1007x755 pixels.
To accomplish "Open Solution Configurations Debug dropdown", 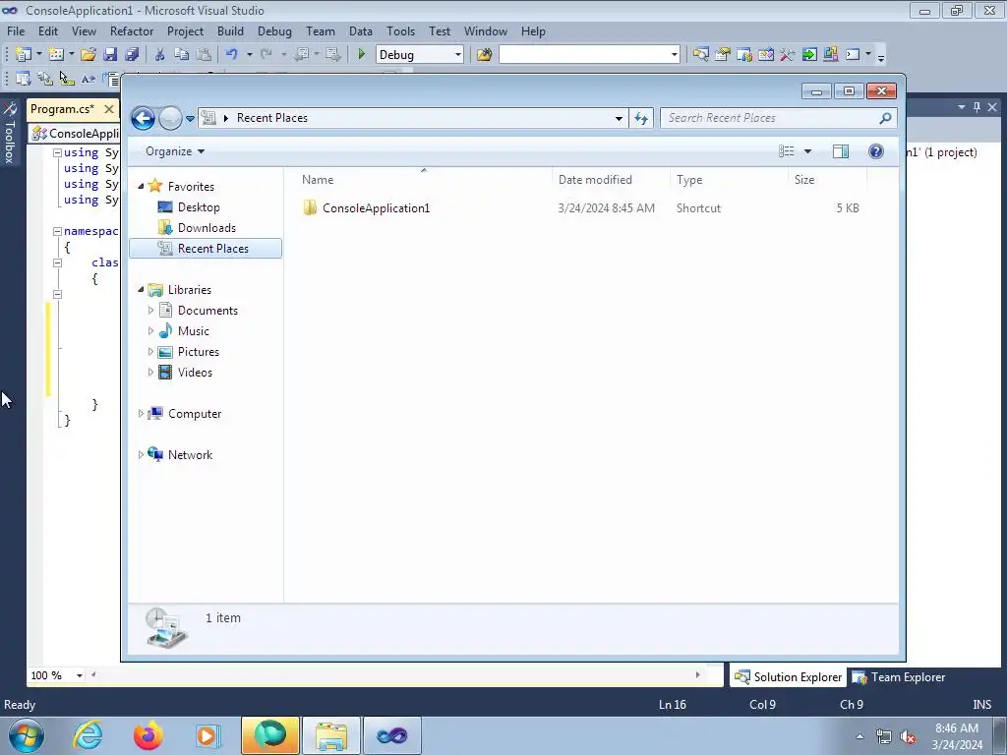I will pos(458,55).
